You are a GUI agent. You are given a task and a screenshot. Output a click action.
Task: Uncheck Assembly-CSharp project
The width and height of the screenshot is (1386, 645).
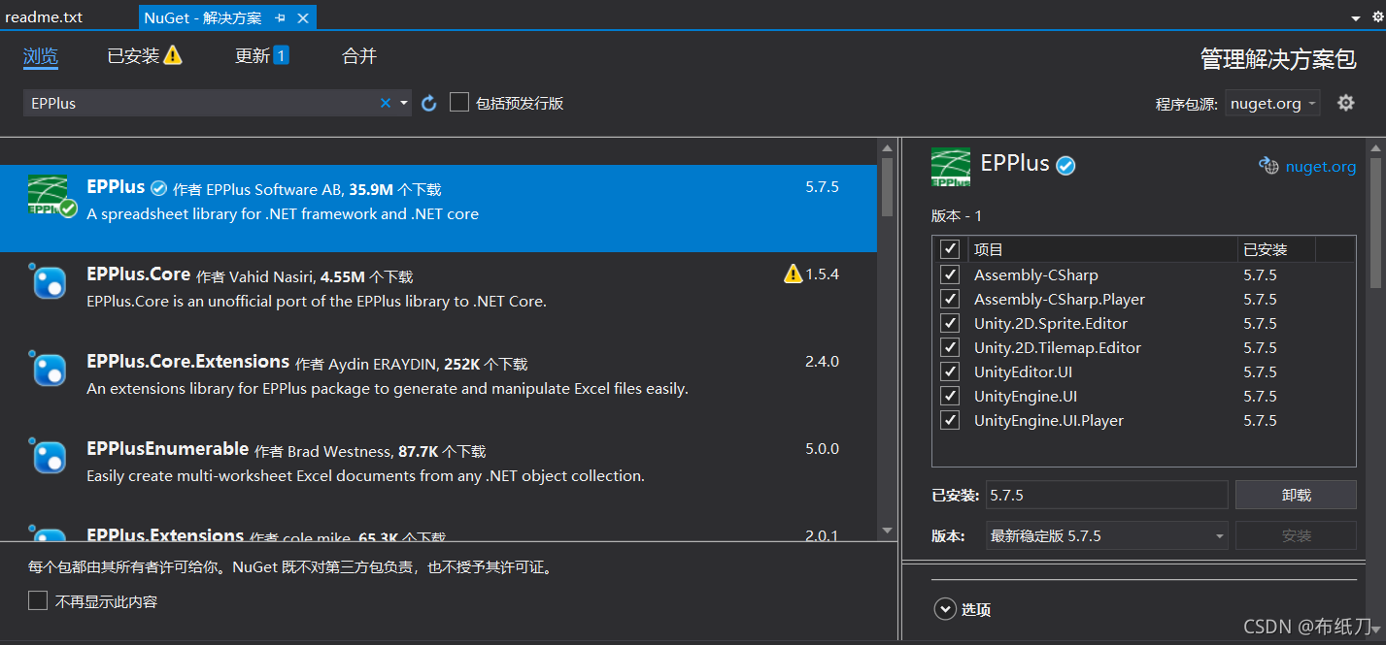950,274
